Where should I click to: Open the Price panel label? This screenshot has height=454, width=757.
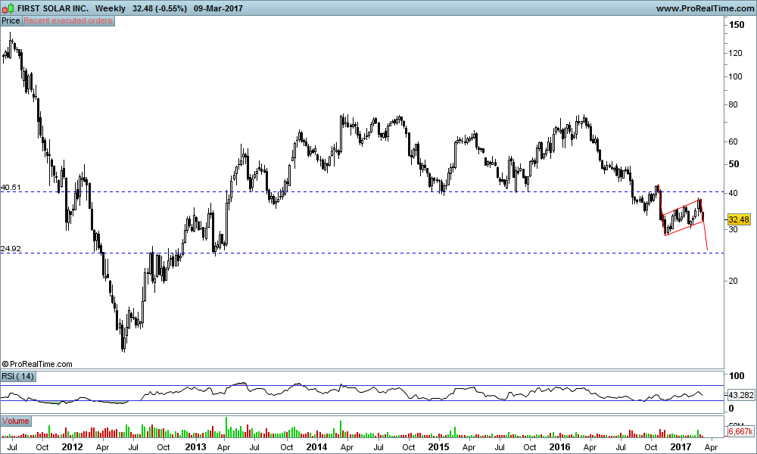pos(11,20)
